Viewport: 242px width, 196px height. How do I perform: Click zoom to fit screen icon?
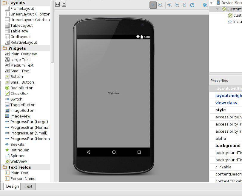click(153, 5)
